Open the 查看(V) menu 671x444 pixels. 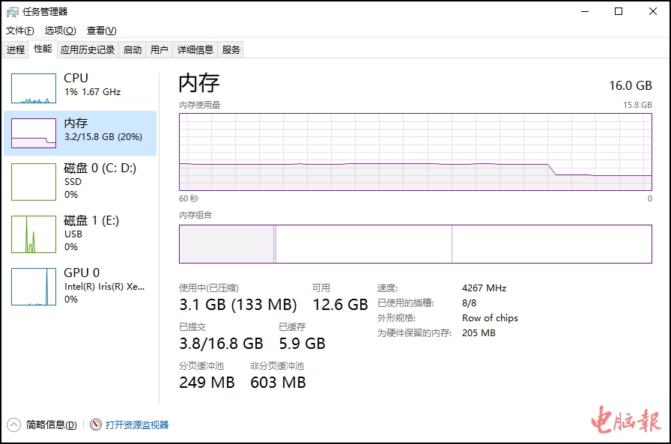coord(101,31)
